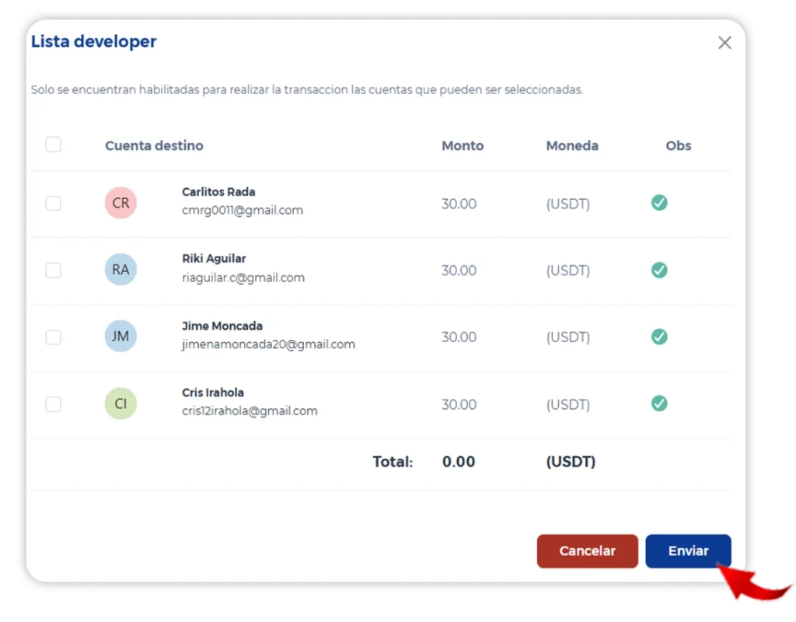
Task: Click the CI avatar for Cris Irahola
Action: (x=120, y=404)
